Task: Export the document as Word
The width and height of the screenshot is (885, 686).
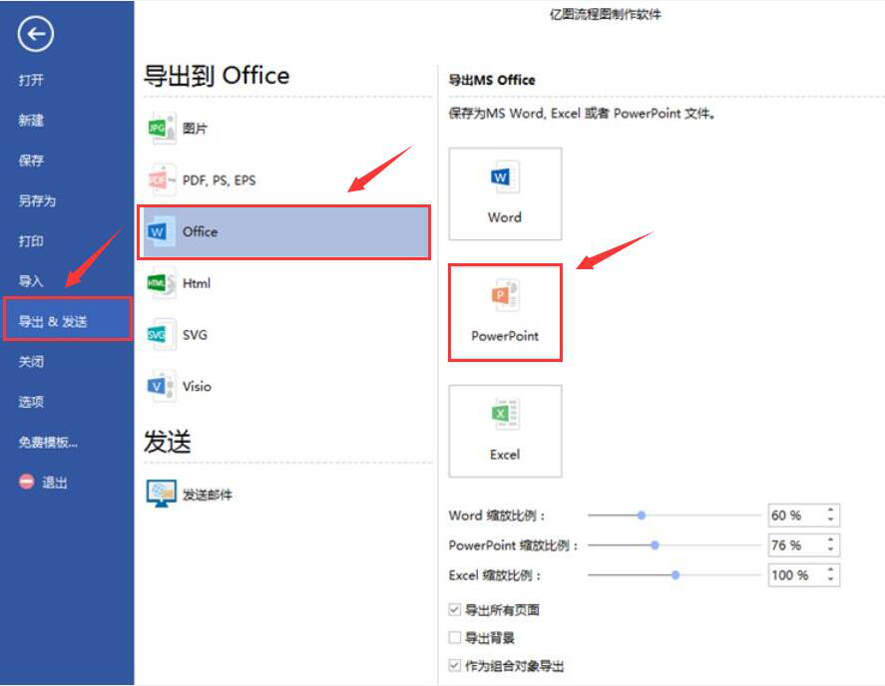Action: pos(505,194)
